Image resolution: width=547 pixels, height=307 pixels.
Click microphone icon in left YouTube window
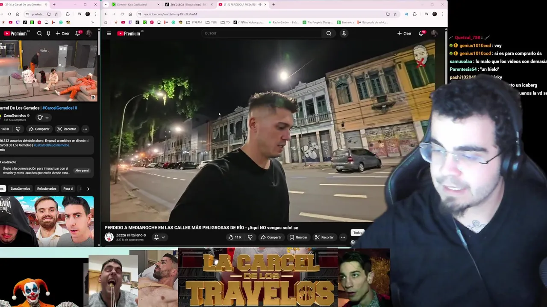48,33
